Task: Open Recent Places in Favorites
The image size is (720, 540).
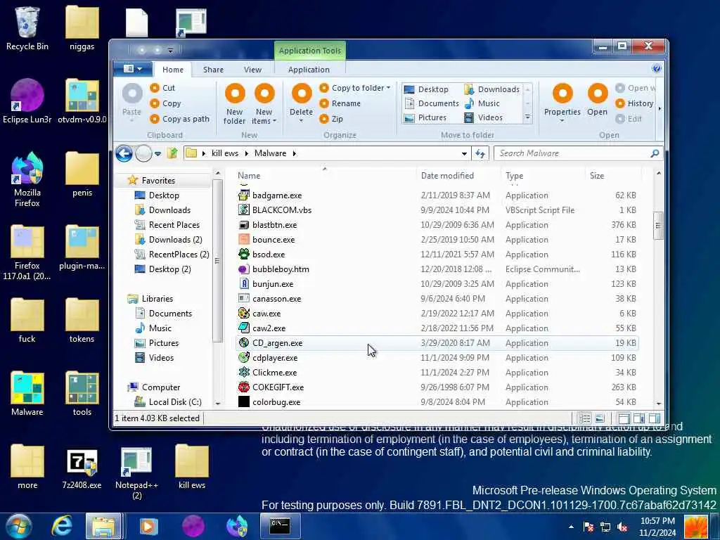Action: coord(167,224)
